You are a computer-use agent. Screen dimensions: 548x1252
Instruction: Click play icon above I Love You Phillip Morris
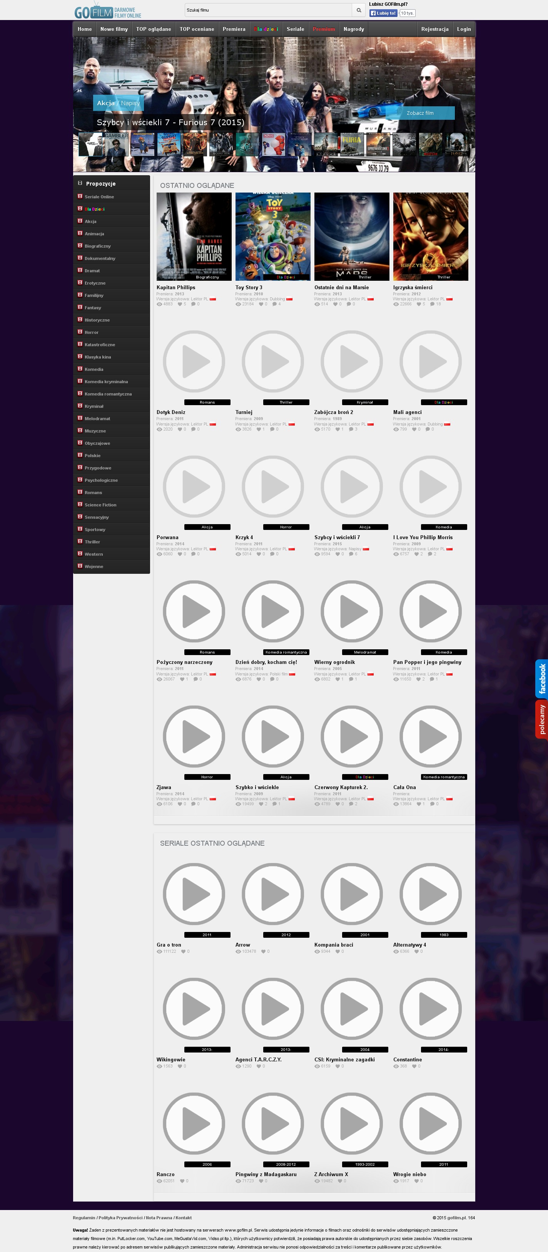pyautogui.click(x=430, y=486)
